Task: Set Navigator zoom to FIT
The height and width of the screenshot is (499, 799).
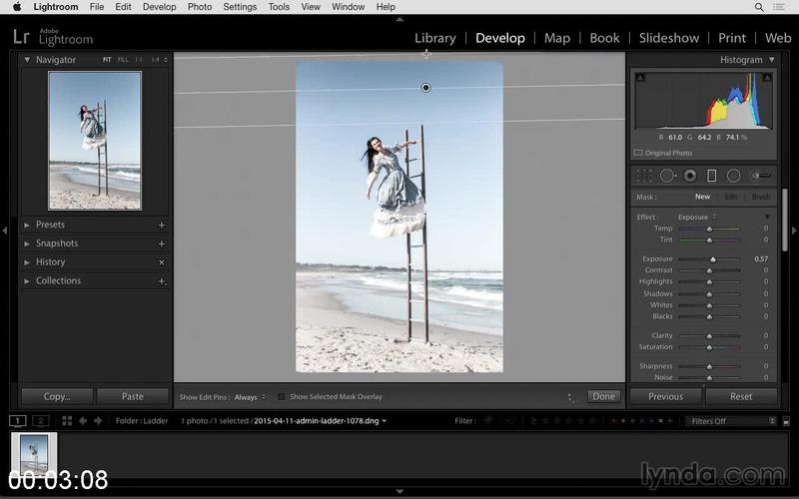Action: tap(107, 60)
